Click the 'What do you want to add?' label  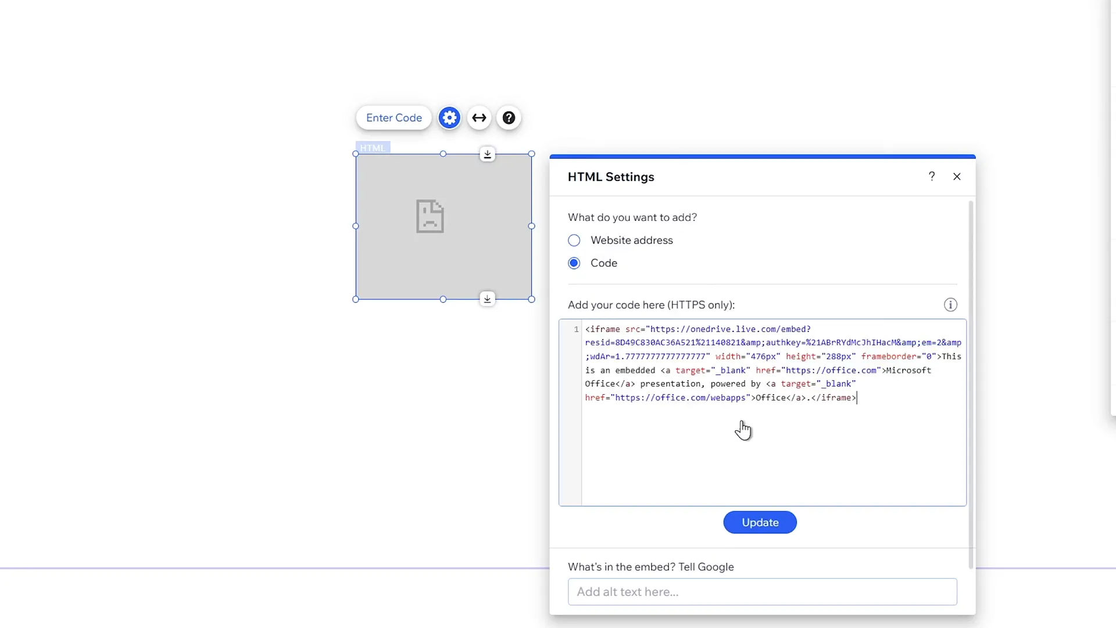pos(632,217)
